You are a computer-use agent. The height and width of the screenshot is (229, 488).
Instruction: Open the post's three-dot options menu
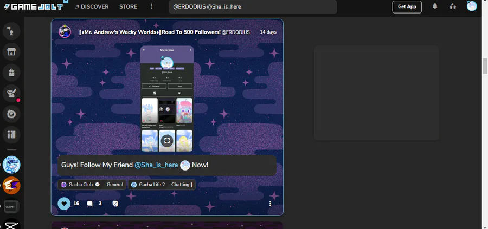(270, 204)
